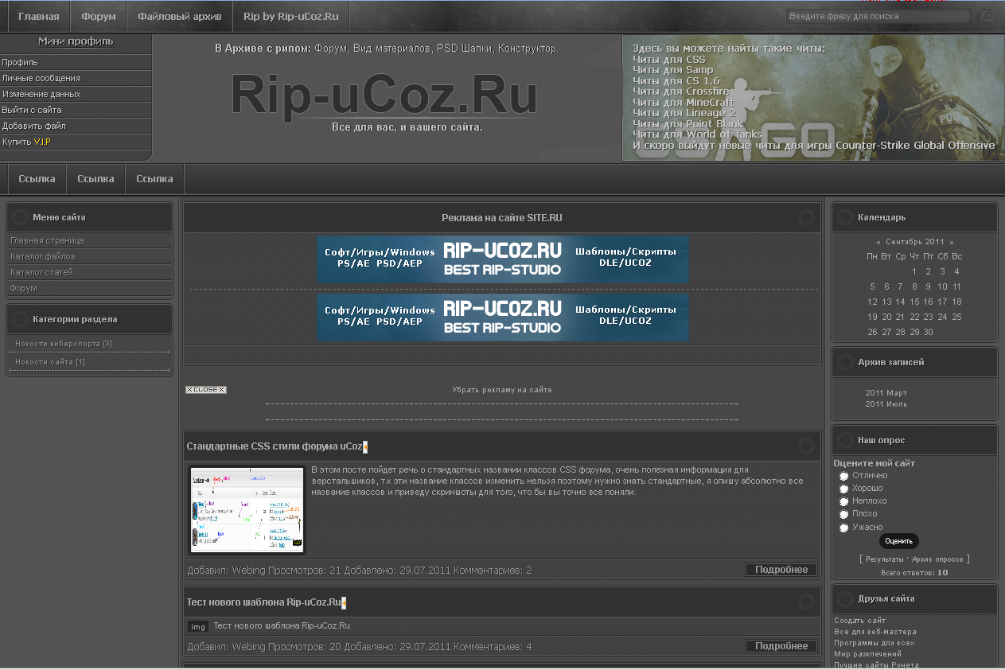Click the search phrase input field

[878, 16]
